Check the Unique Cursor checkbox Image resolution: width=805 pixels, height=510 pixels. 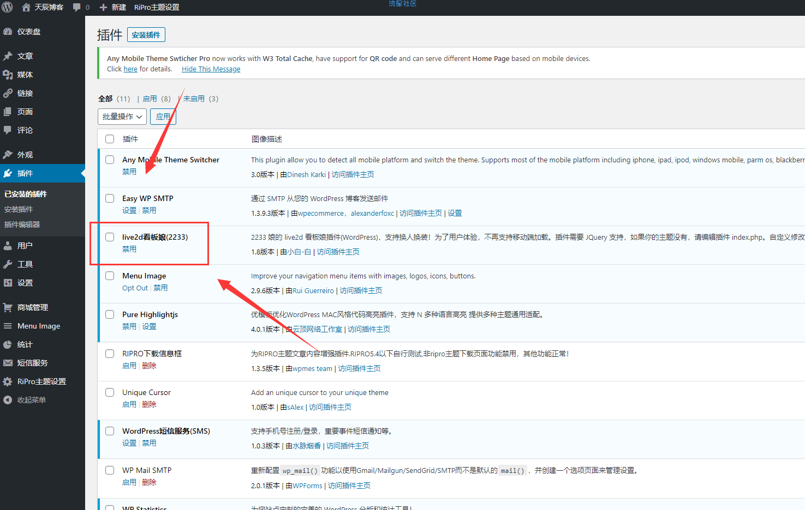[110, 392]
